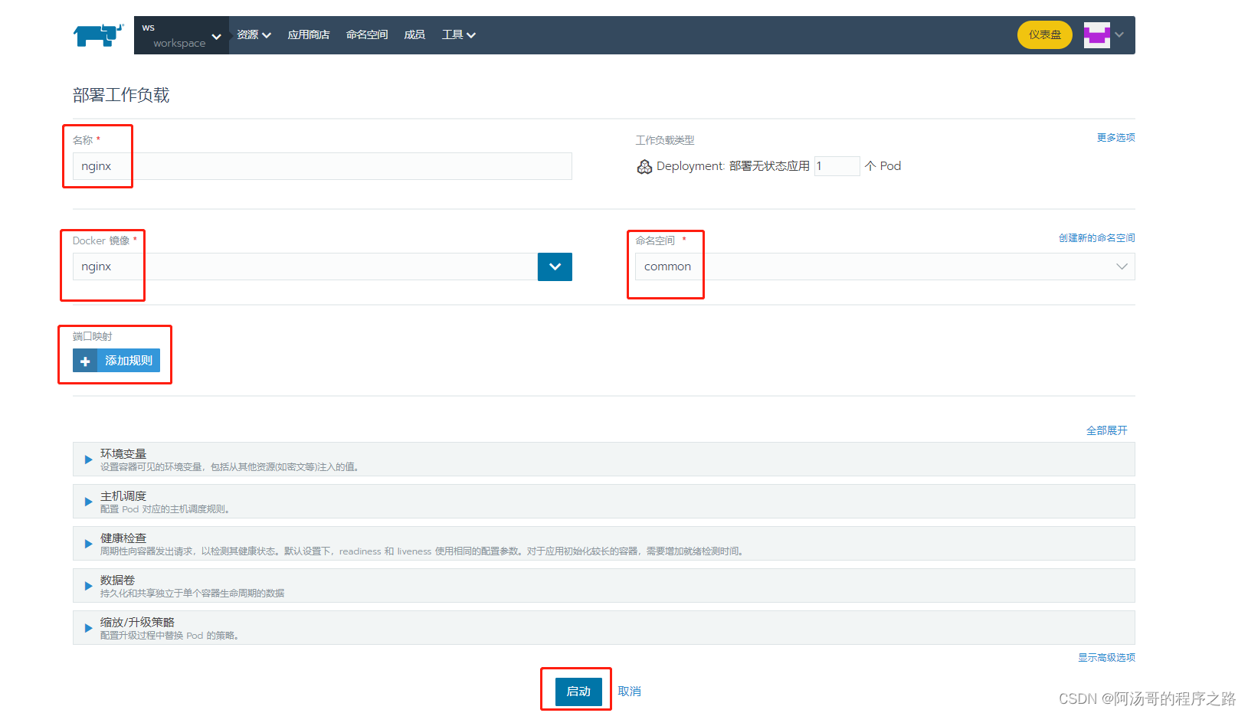Focus the Docker 镜像 input field
1248x713 pixels.
pos(306,267)
